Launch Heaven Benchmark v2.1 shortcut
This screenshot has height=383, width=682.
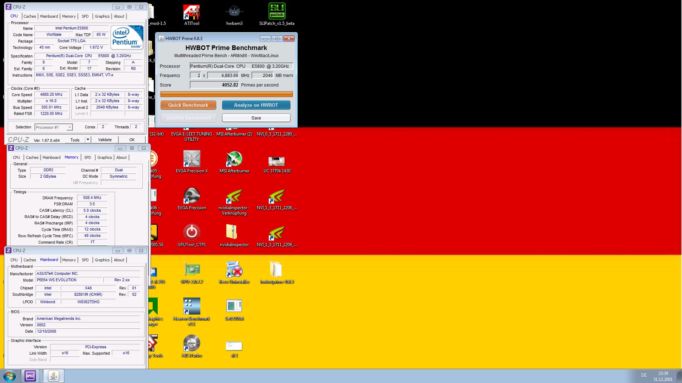[x=191, y=311]
